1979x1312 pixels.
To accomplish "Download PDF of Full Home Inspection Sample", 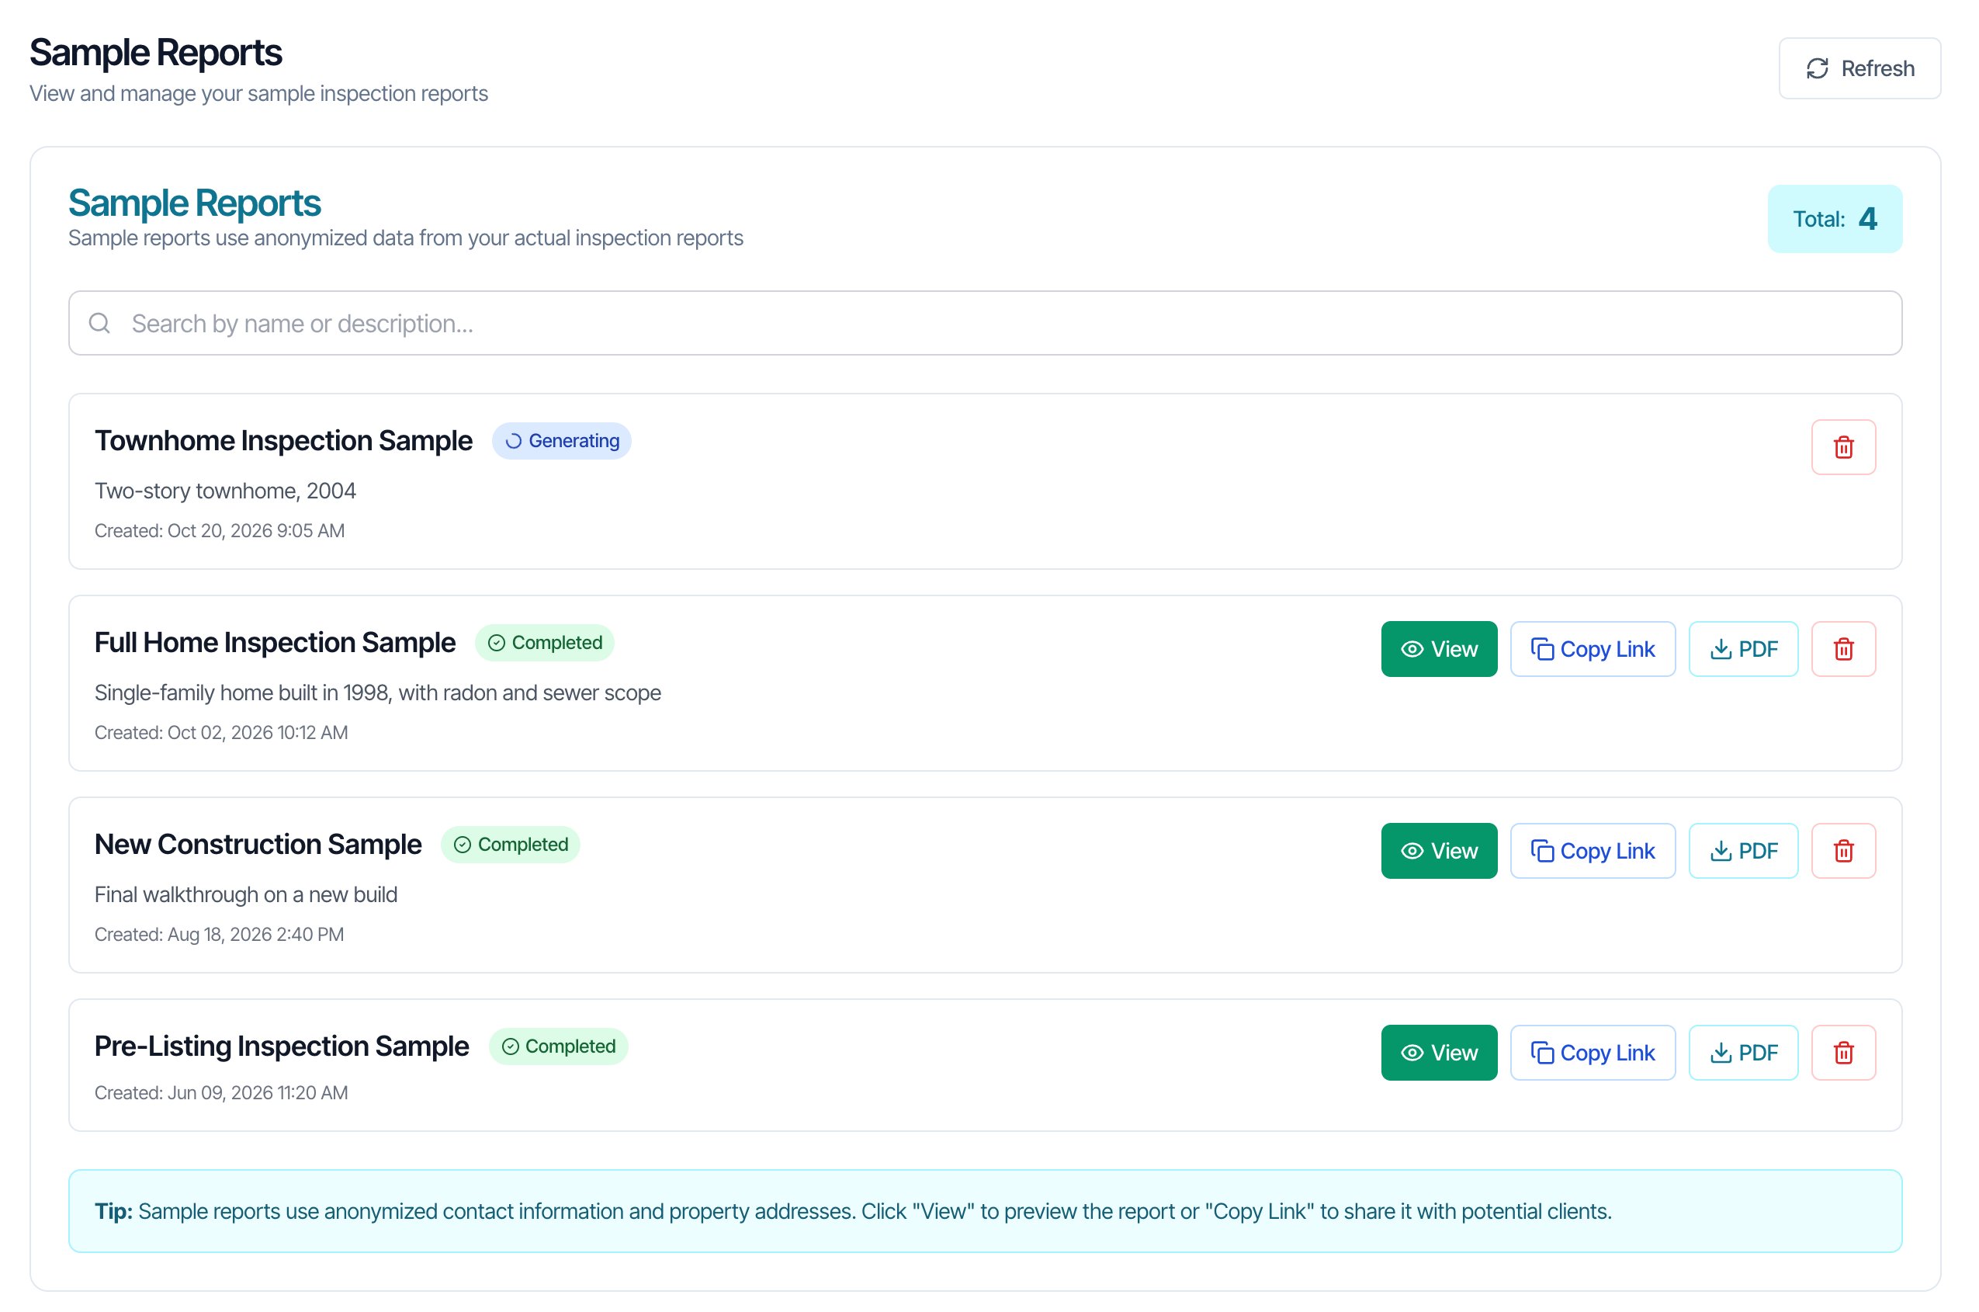I will pos(1743,648).
